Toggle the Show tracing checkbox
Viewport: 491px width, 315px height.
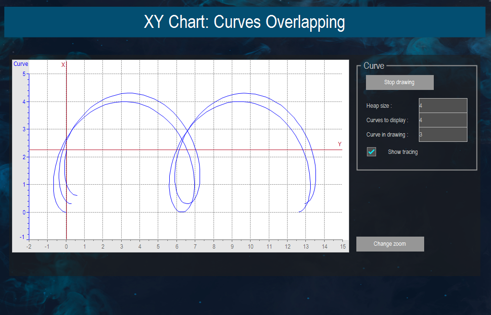click(x=371, y=151)
